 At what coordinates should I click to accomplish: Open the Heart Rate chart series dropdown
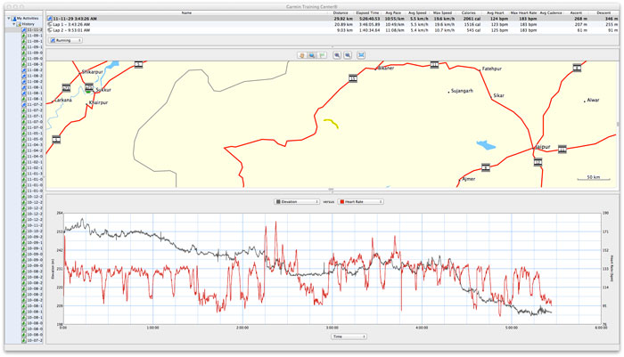360,202
